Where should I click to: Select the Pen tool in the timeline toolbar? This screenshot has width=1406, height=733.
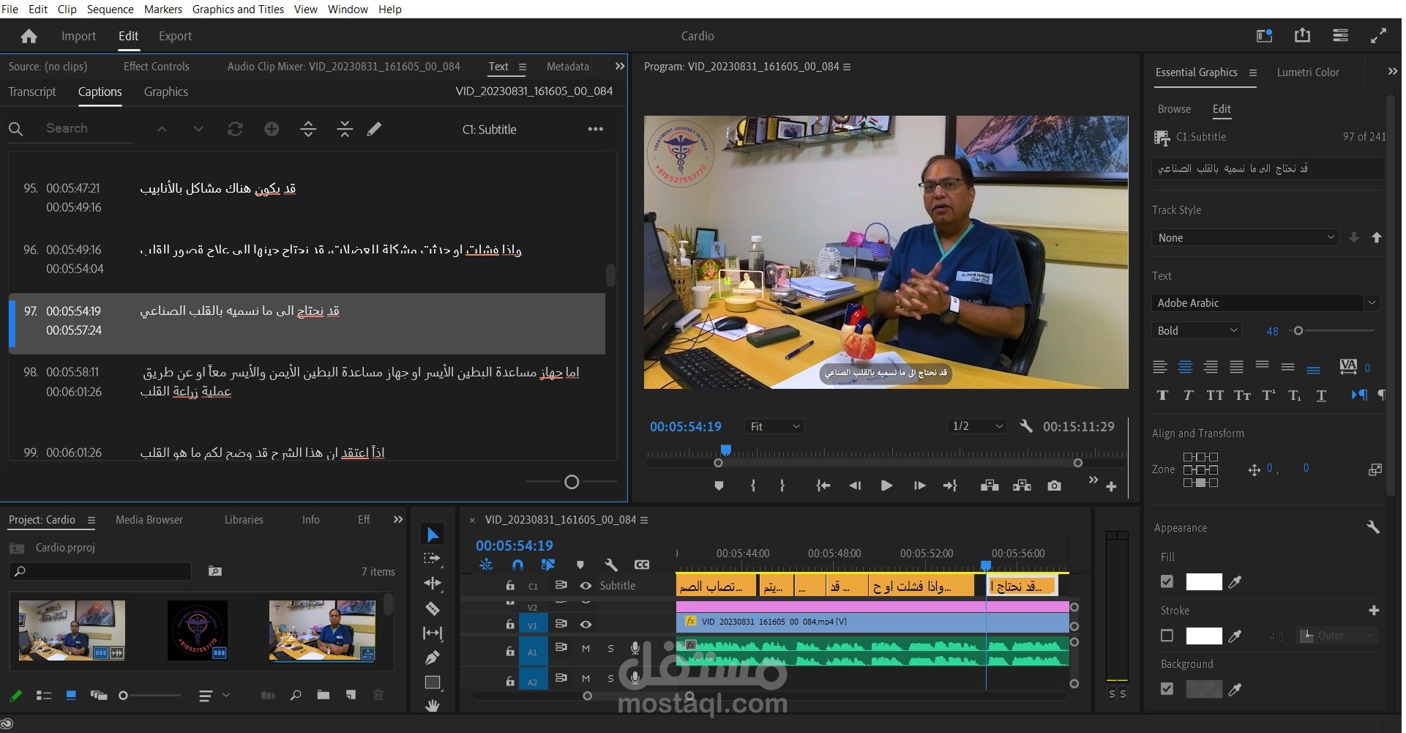(x=433, y=658)
